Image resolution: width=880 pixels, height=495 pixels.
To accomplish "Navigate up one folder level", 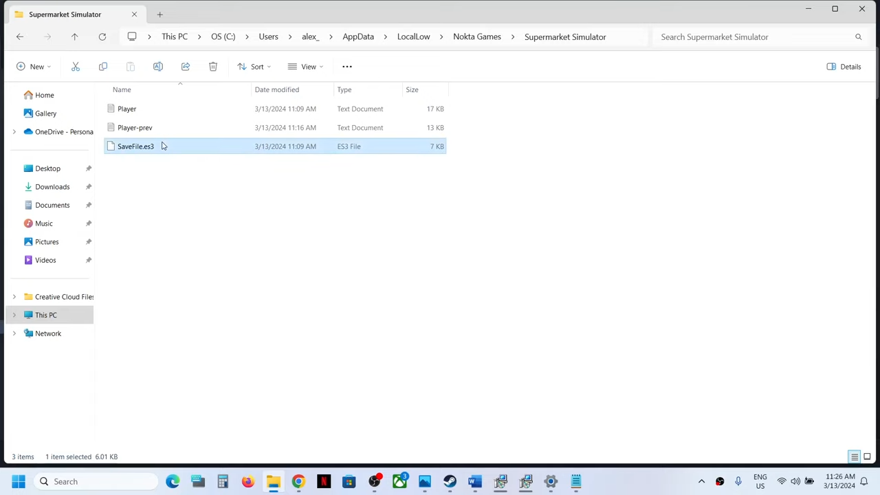I will tap(74, 37).
